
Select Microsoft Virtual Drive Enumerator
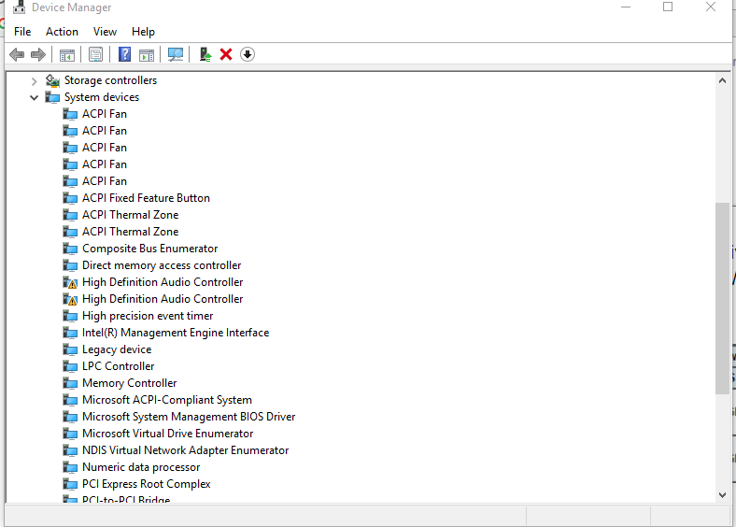(x=167, y=434)
